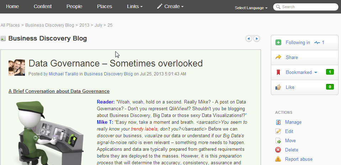The image size is (341, 165).
Task: Expand the Select Language dropdown
Action: (251, 8)
